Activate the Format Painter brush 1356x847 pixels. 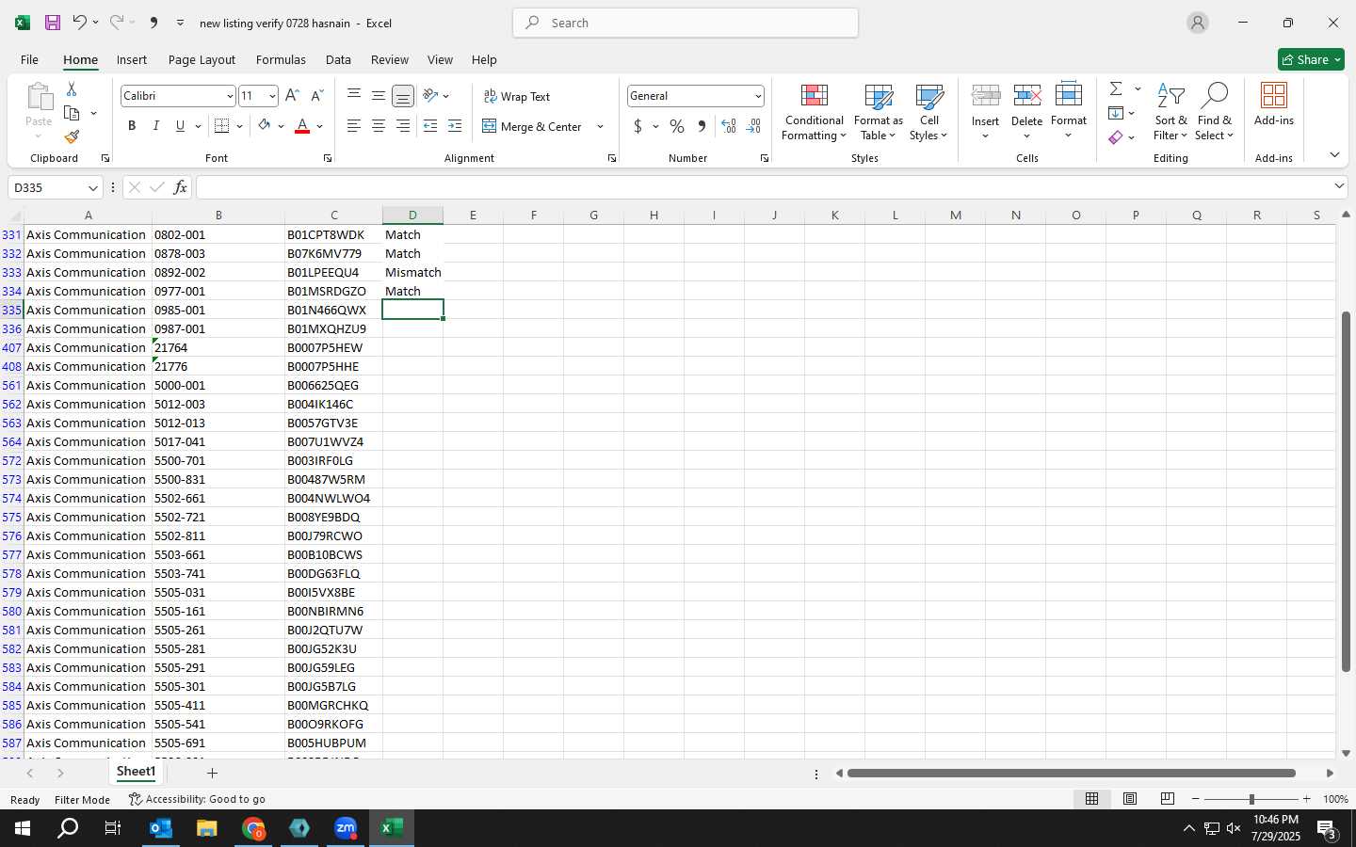click(x=72, y=136)
